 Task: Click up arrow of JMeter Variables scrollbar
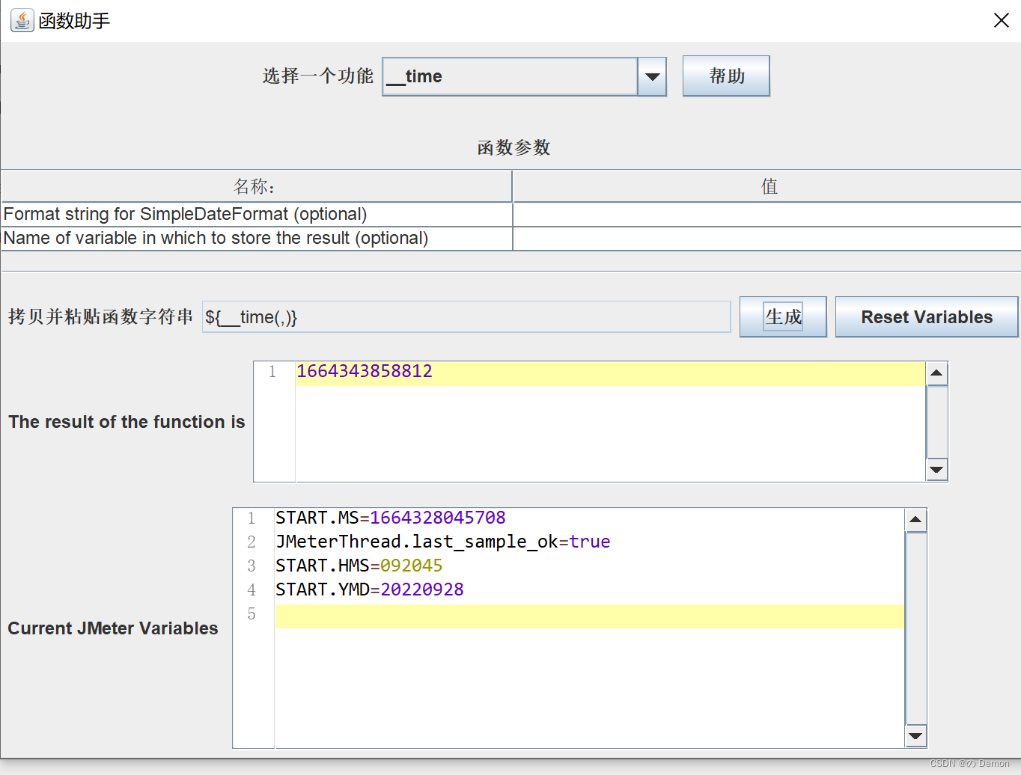pyautogui.click(x=915, y=519)
